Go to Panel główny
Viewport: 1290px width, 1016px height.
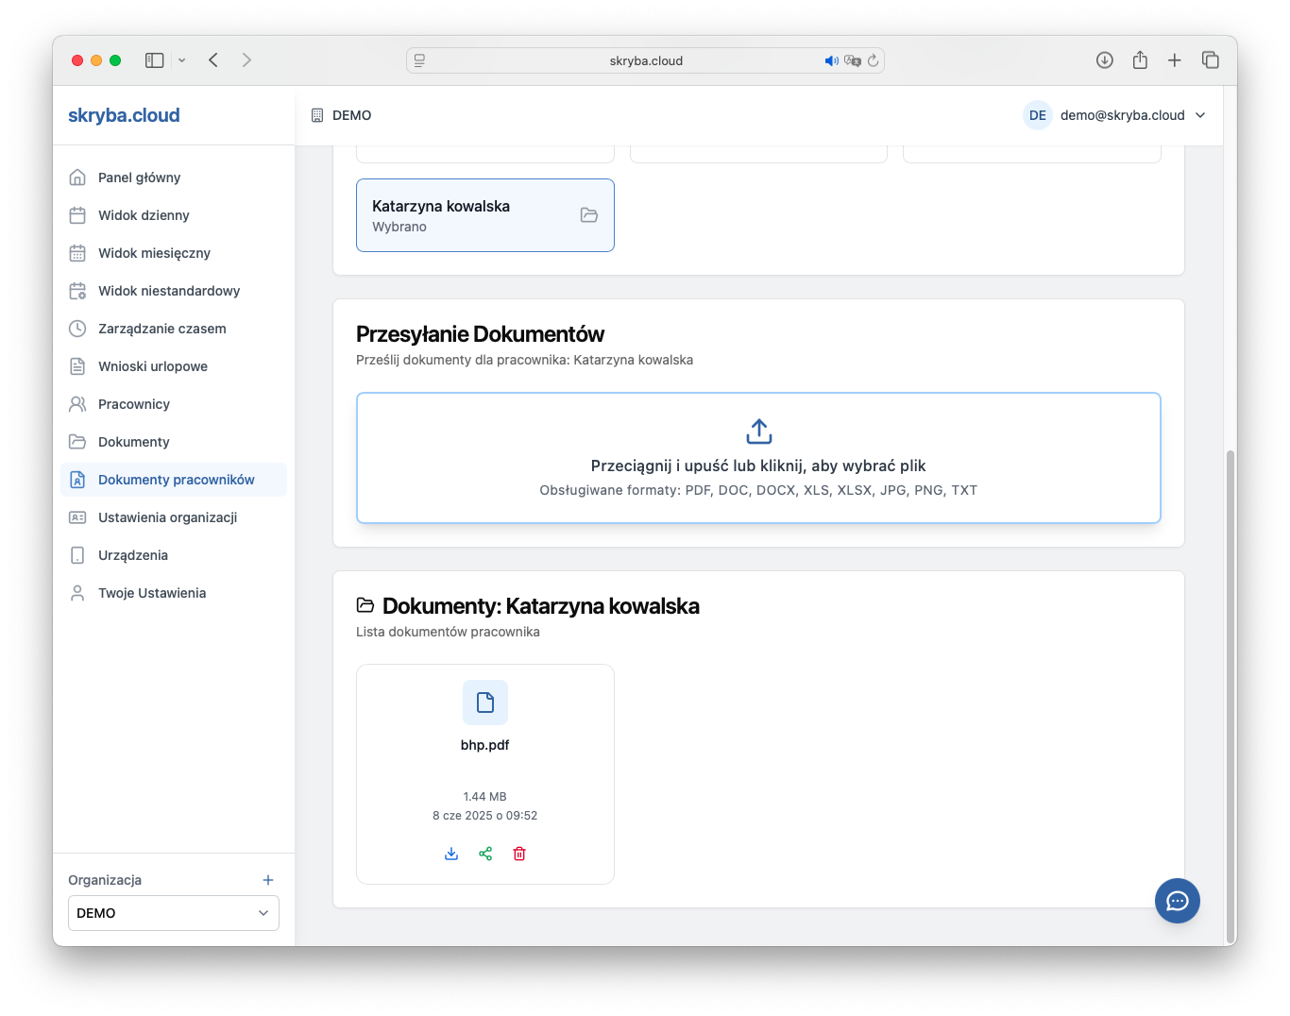coord(139,178)
